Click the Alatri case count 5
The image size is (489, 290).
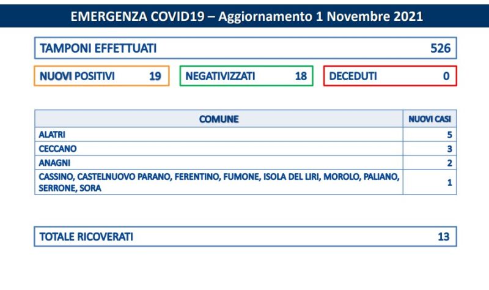(449, 135)
